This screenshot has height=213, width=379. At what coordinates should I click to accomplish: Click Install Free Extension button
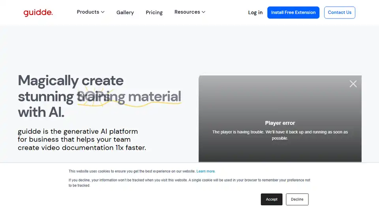point(293,12)
